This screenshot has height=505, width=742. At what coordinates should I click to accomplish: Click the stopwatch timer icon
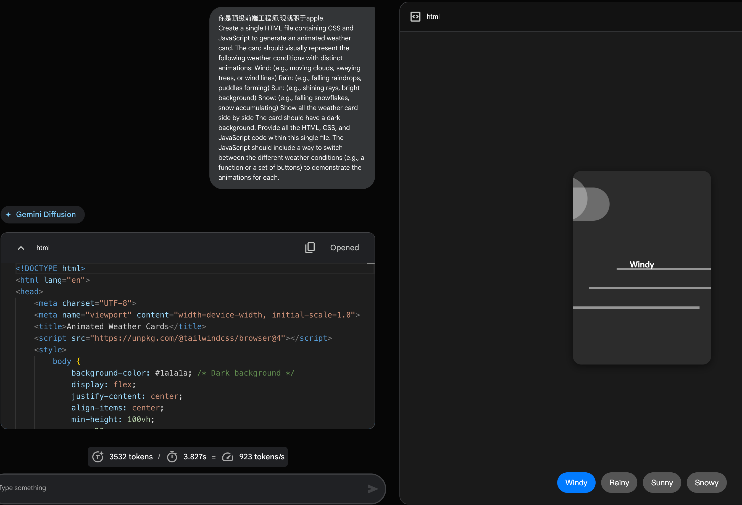[x=172, y=457]
